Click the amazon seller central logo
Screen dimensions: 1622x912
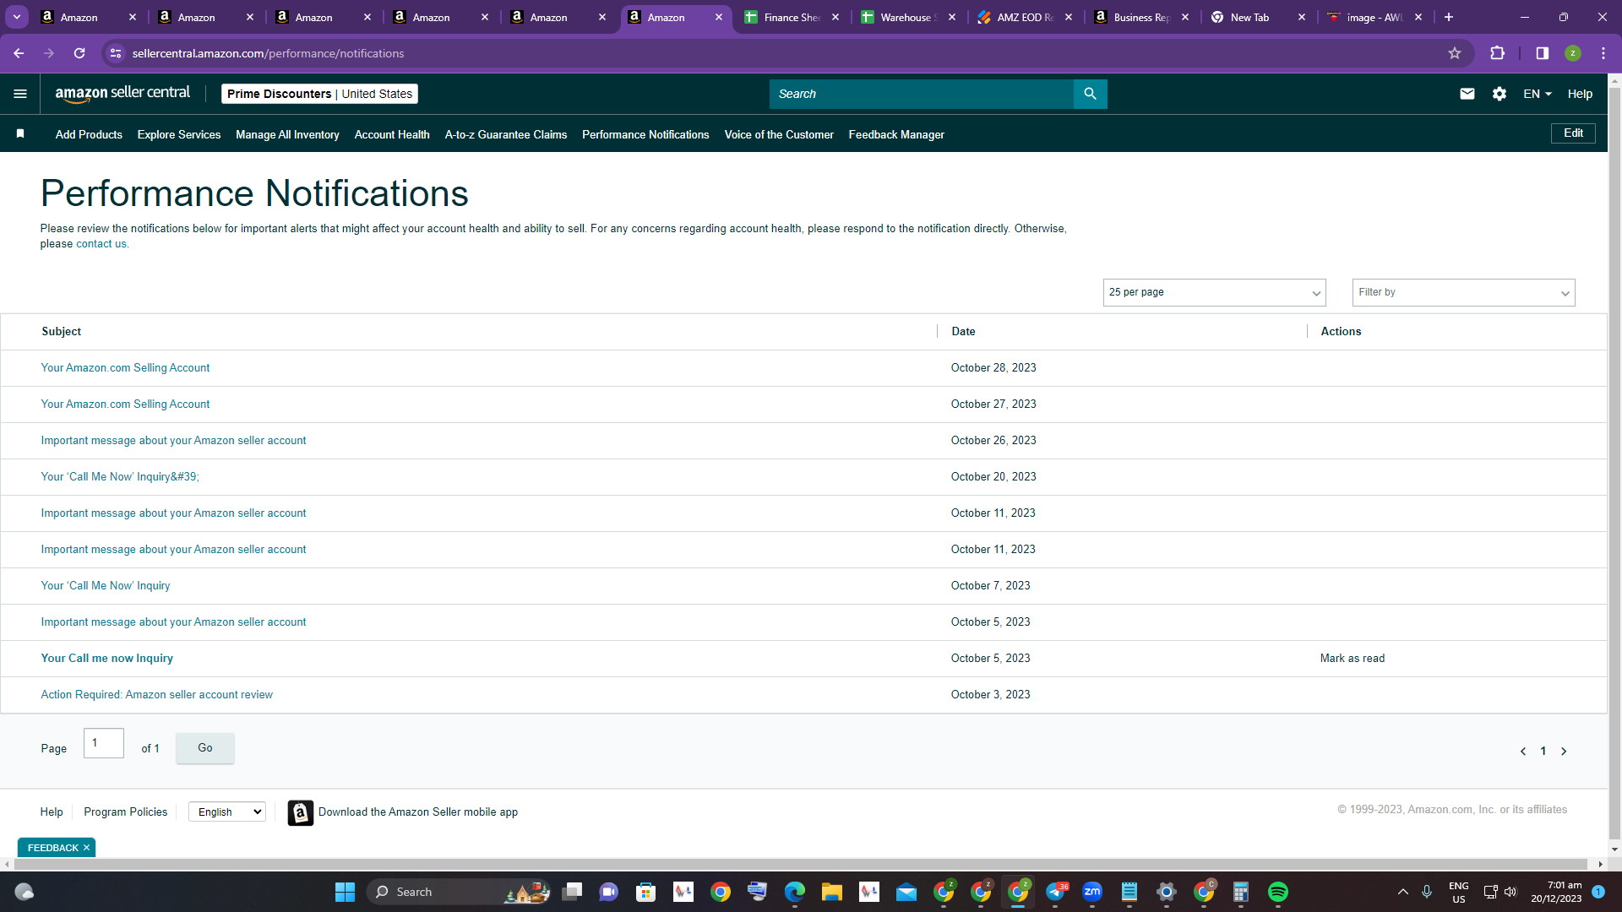122,94
